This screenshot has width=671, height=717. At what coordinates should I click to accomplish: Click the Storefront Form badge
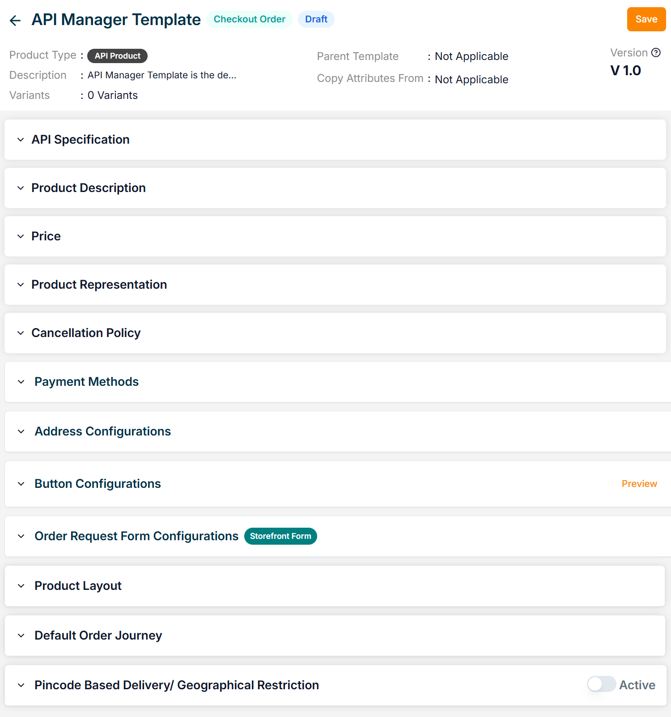280,536
